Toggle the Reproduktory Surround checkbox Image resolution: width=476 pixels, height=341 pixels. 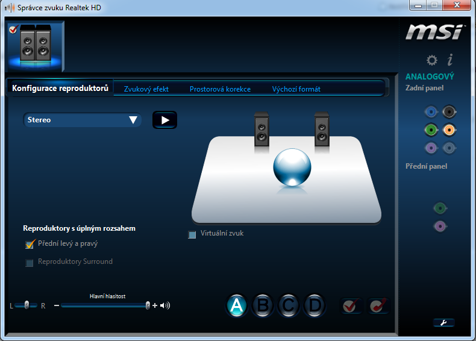coord(30,263)
